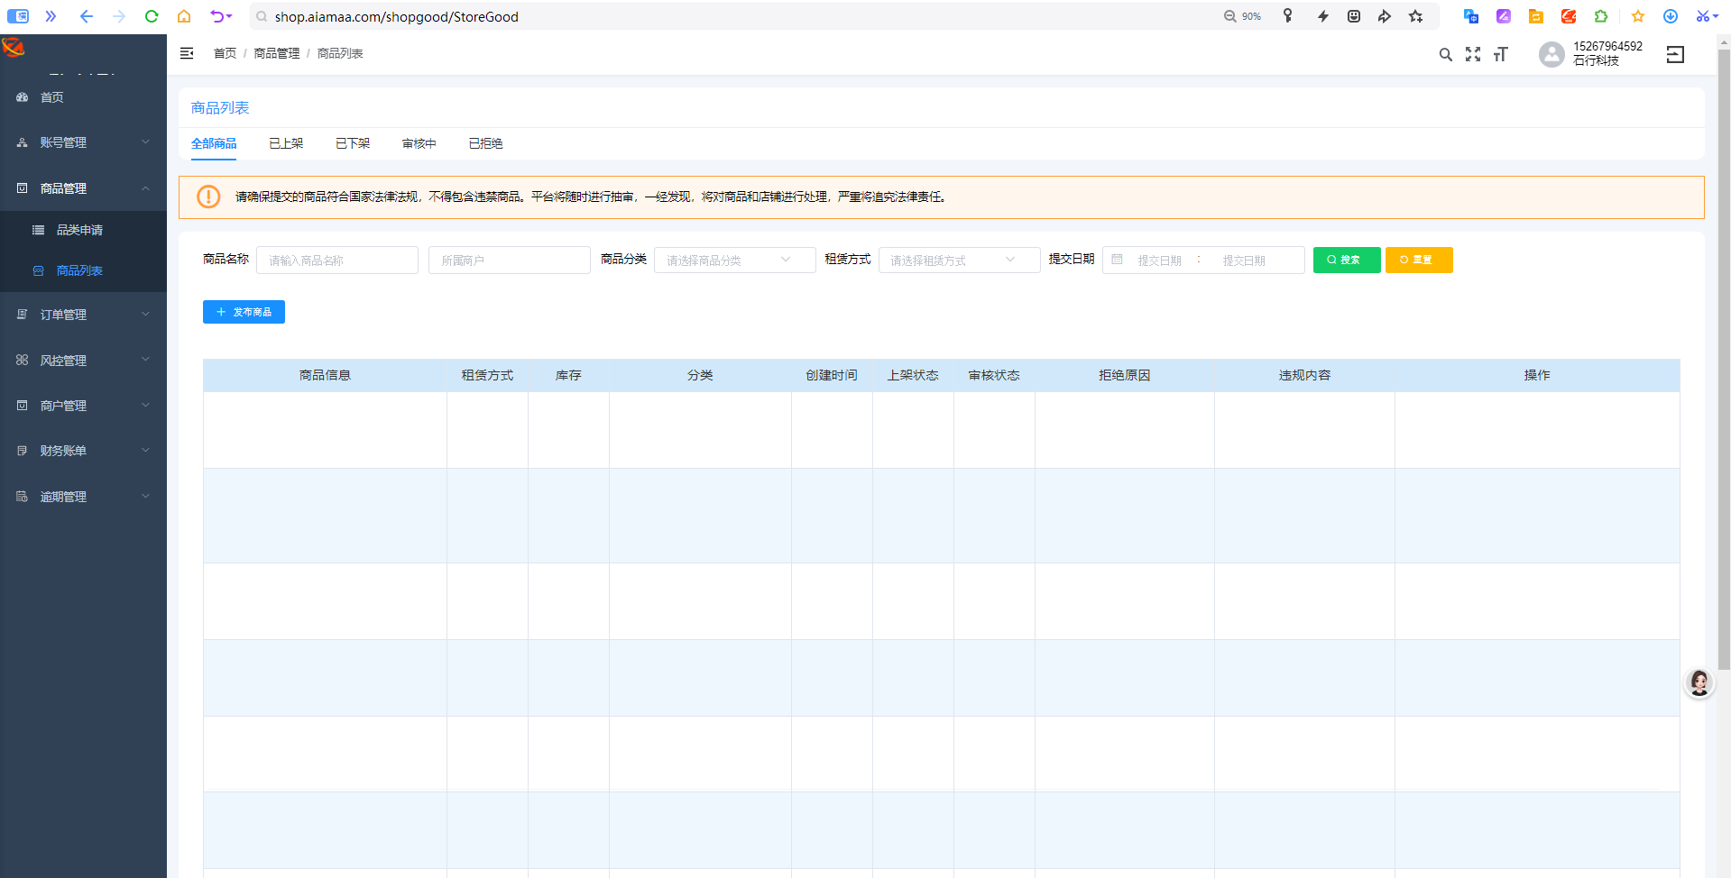Screen dimensions: 1731x878
Task: Click the browser address bar URL
Action: [x=397, y=17]
